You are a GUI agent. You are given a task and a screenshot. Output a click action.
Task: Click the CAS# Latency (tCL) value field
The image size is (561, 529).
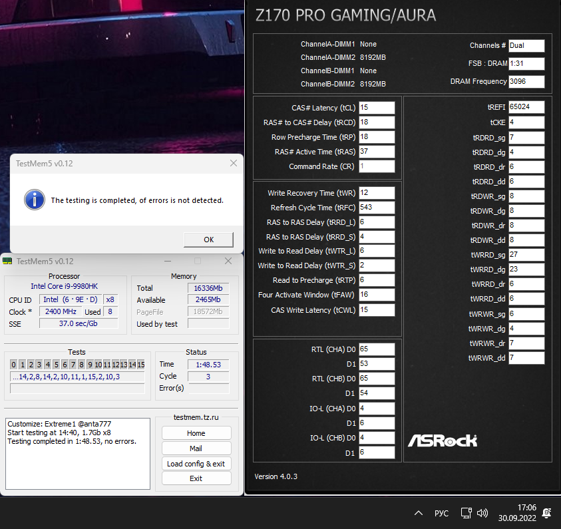(x=377, y=108)
